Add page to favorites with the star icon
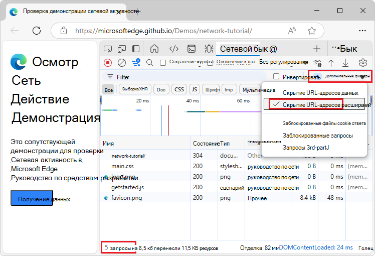 tap(312, 31)
